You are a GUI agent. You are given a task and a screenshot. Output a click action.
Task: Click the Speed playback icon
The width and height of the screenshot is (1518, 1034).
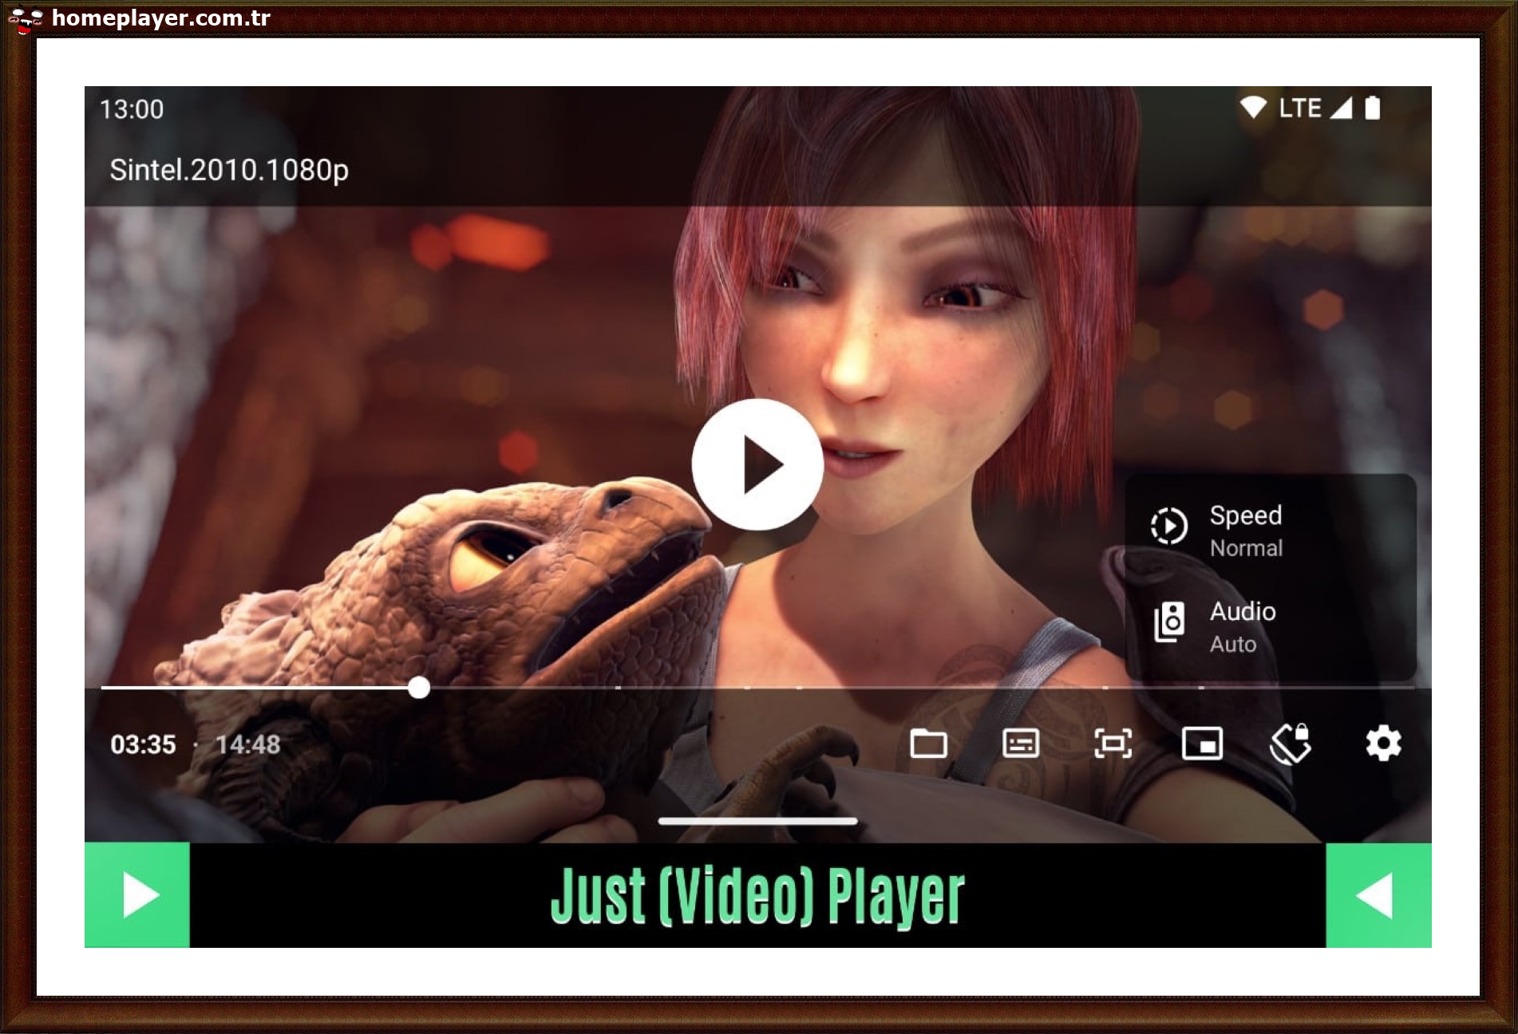coord(1169,527)
